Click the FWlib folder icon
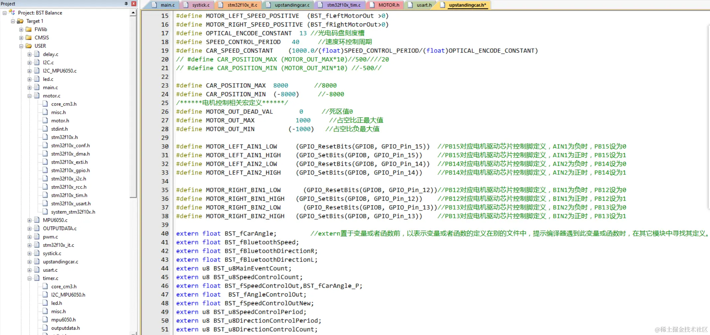The image size is (710, 335). (29, 29)
